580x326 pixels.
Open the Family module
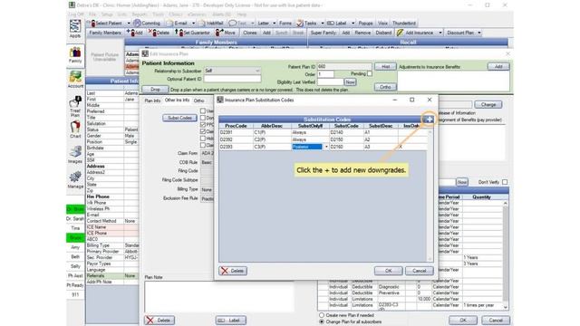(75, 55)
